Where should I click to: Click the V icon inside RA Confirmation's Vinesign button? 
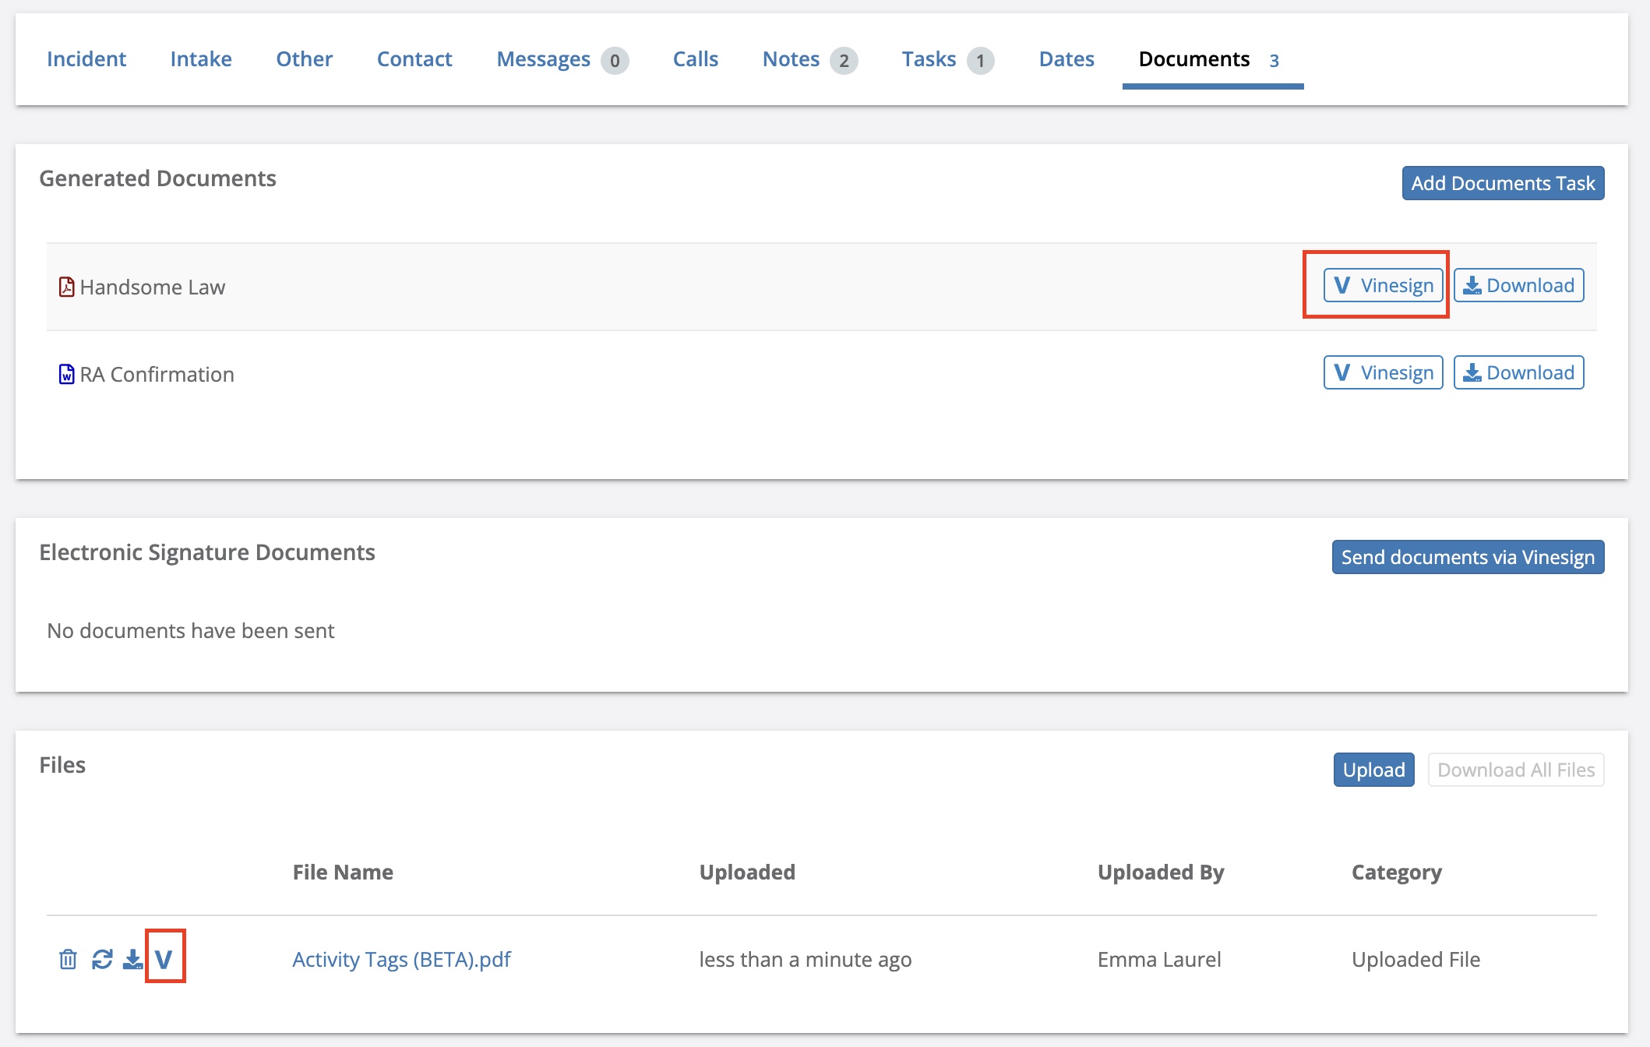[x=1342, y=372]
